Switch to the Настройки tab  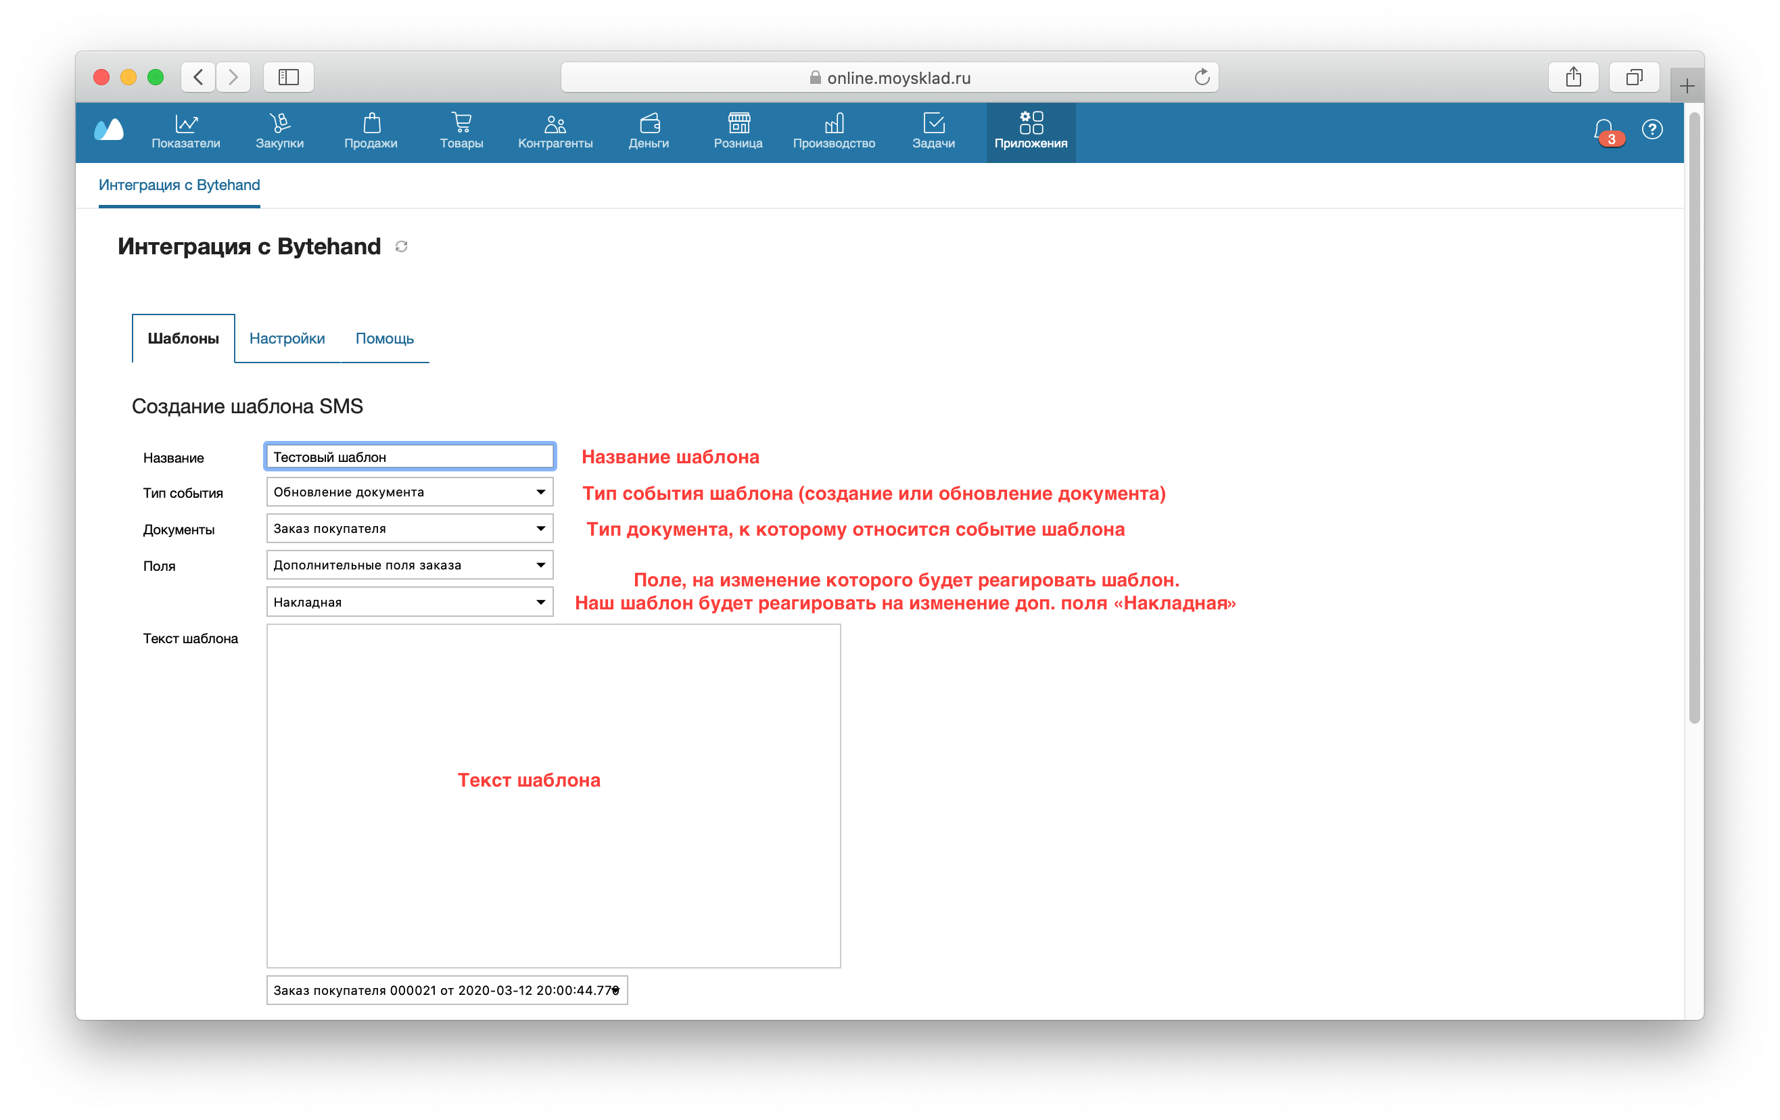[x=287, y=339]
